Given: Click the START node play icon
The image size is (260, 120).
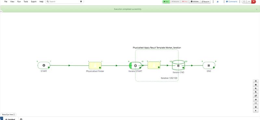Looking at the screenshot, I should point(44,65).
